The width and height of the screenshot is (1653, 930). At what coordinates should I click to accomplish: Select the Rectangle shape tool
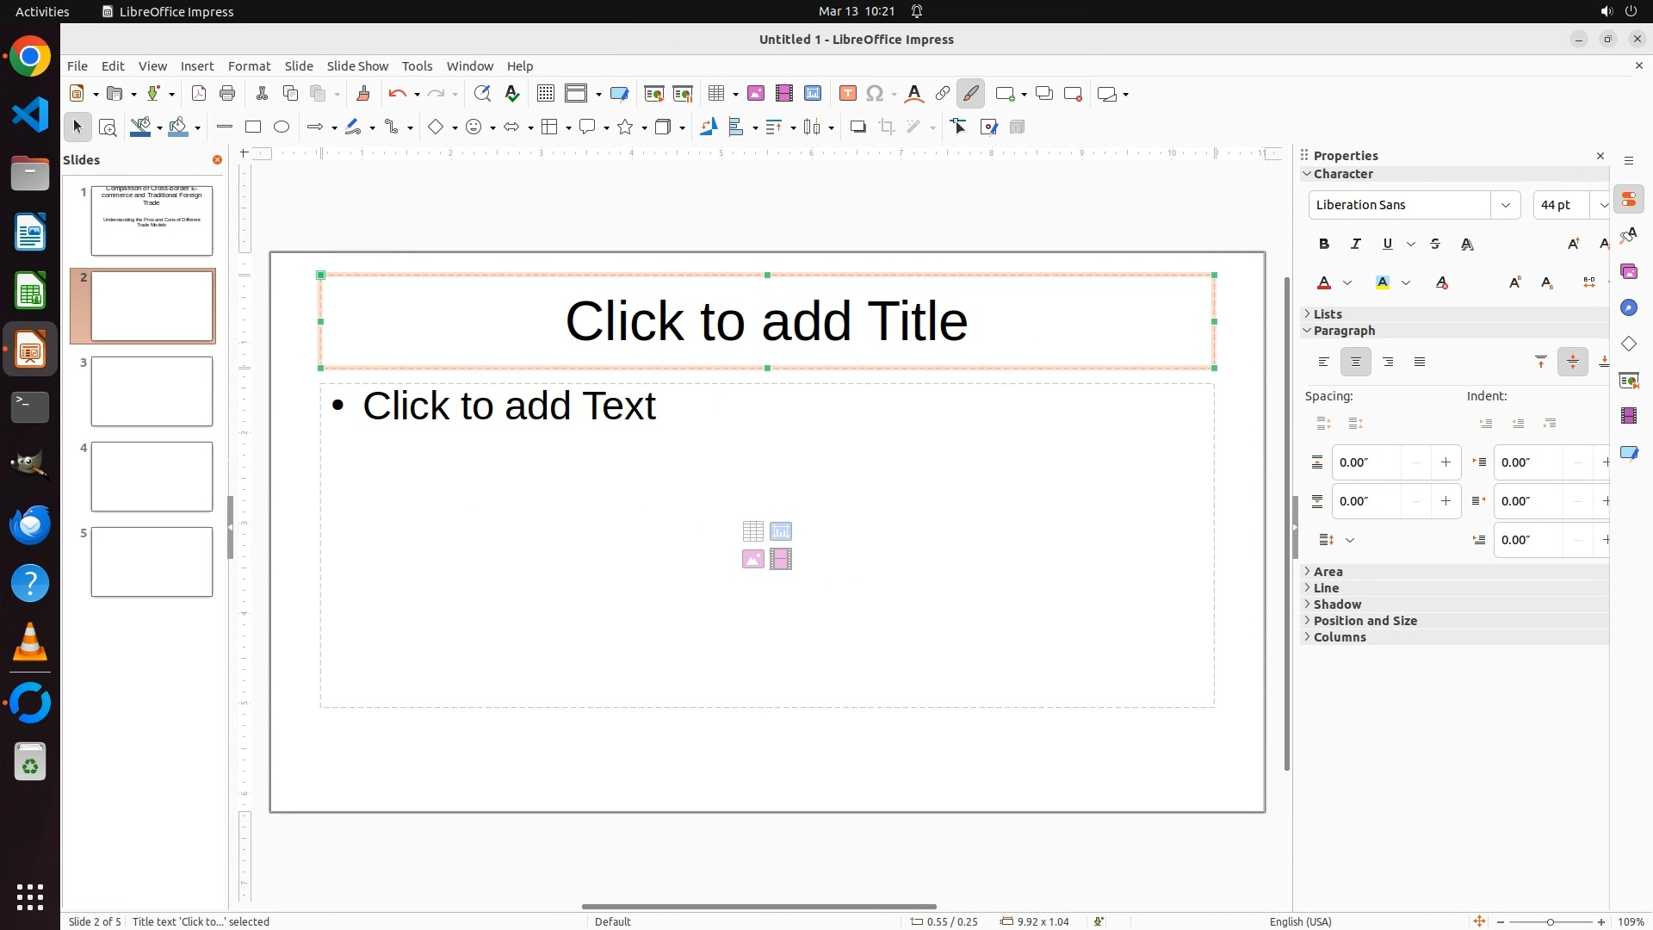(x=253, y=127)
